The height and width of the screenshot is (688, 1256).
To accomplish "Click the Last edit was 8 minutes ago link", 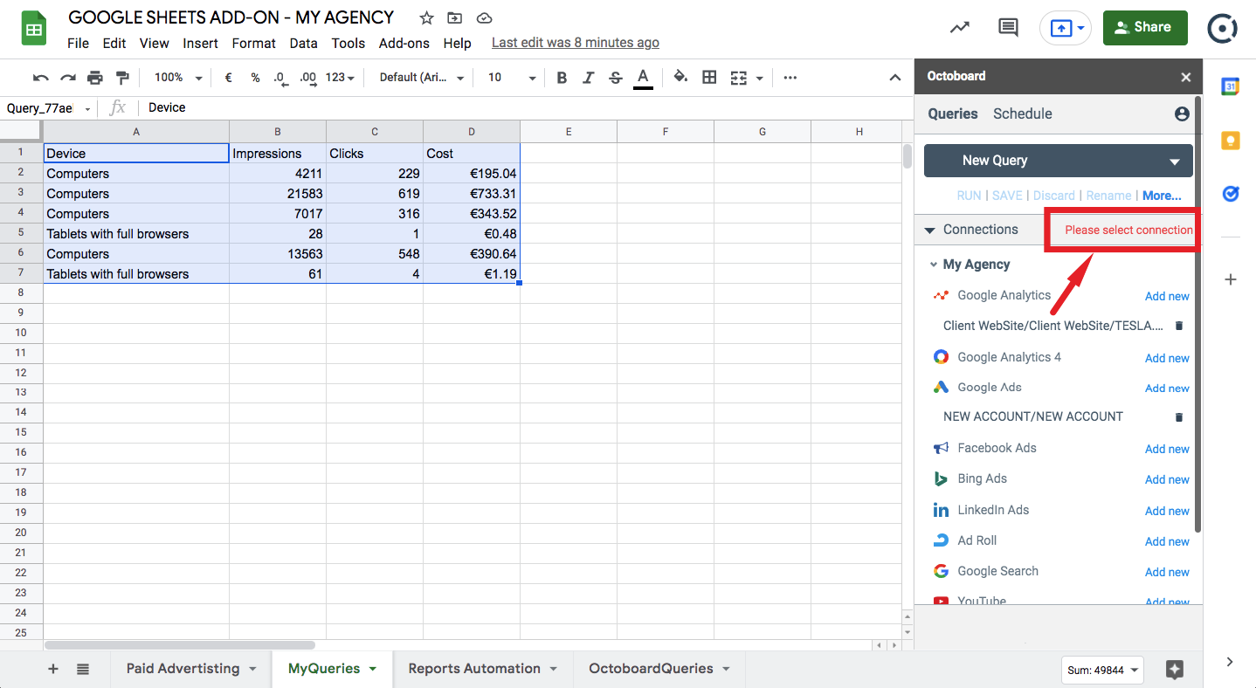I will click(x=576, y=43).
